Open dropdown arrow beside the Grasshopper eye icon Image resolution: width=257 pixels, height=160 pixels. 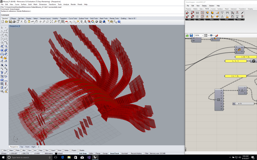coord(214,35)
